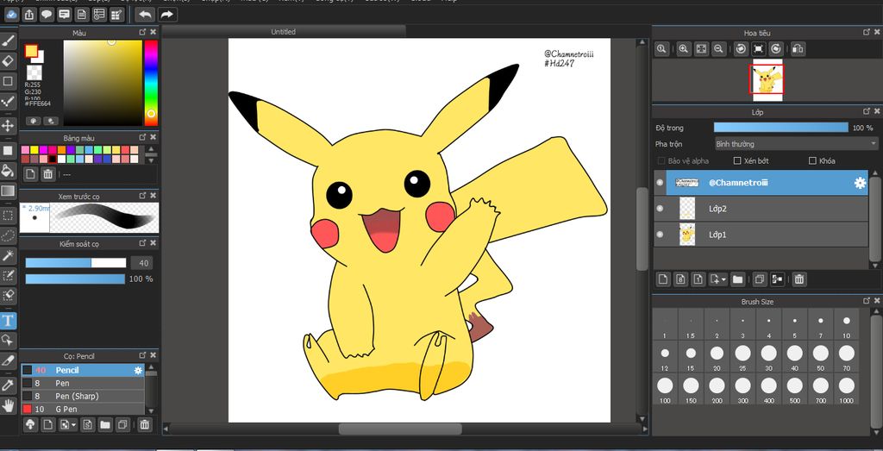883x451 pixels.
Task: Select the Hand pan tool
Action: point(8,405)
